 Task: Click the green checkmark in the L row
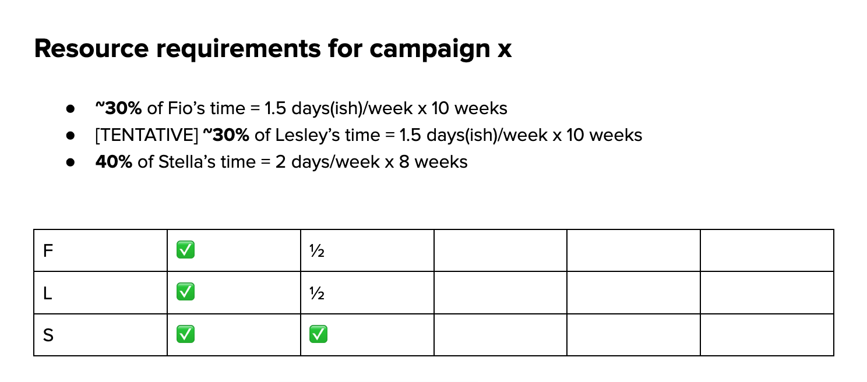coord(185,292)
